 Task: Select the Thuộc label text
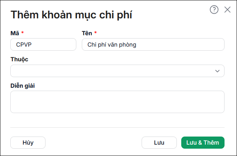[x=19, y=59]
